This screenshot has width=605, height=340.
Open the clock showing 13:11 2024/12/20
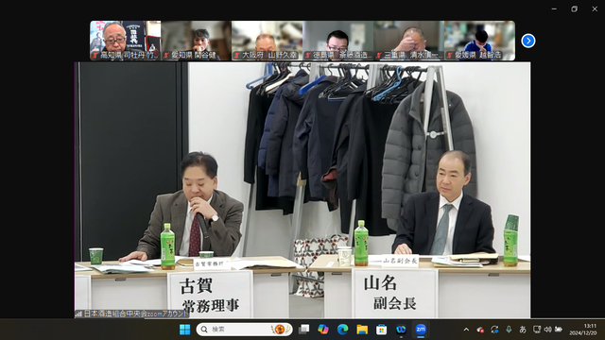[582, 330]
